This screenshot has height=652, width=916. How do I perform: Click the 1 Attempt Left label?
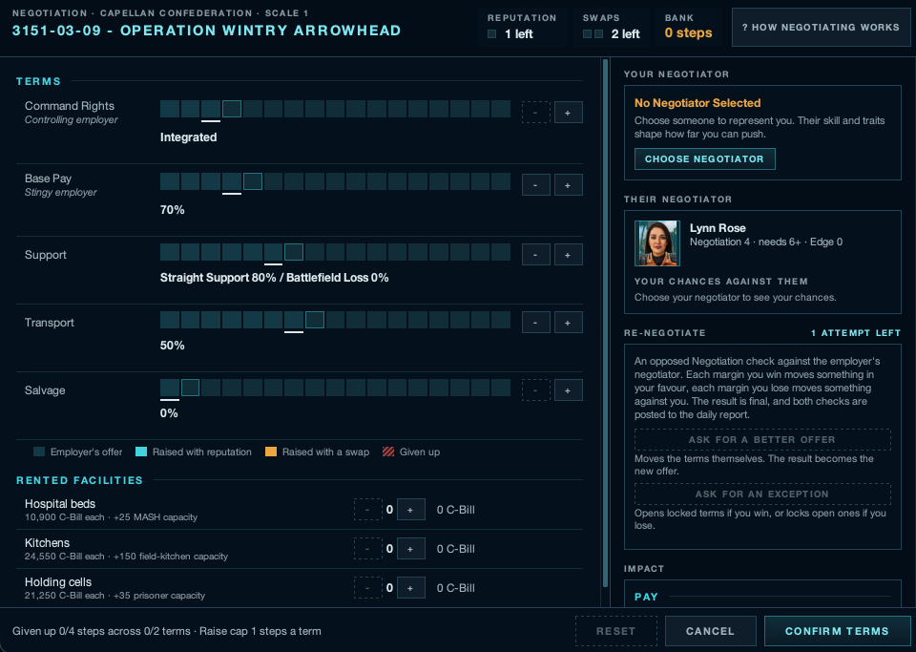tap(856, 333)
